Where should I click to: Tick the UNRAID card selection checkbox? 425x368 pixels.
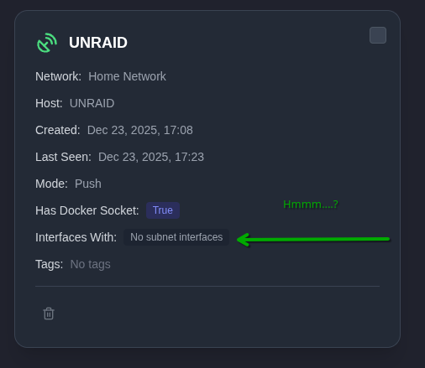[x=378, y=35]
